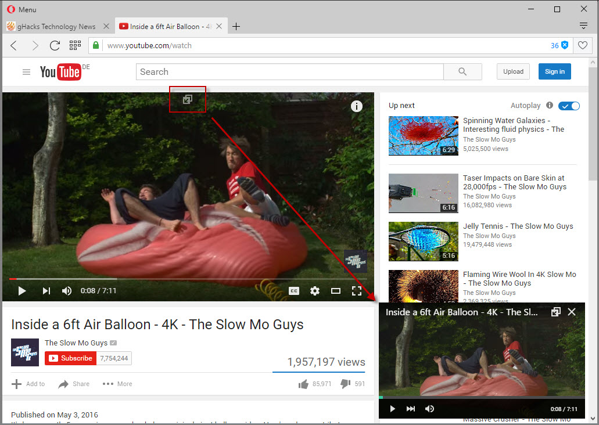The height and width of the screenshot is (425, 599).
Task: Select the Inside a 6ft Air Balloon tab
Action: pos(164,26)
